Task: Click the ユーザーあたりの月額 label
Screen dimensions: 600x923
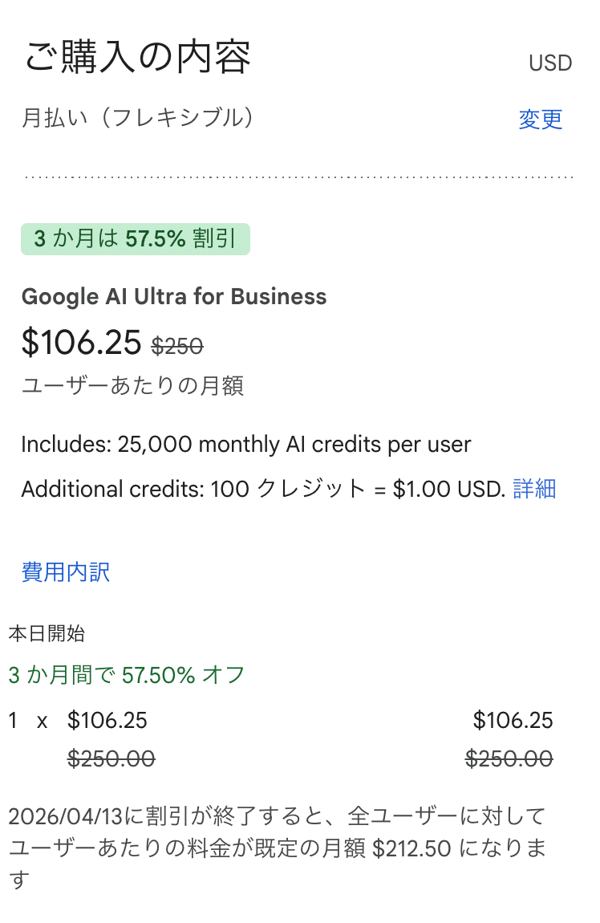Action: click(132, 386)
